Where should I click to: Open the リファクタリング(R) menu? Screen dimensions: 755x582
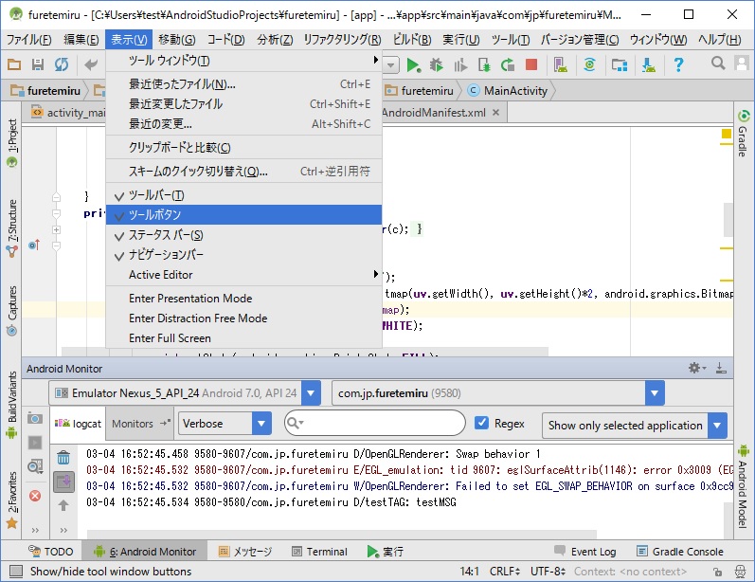342,40
